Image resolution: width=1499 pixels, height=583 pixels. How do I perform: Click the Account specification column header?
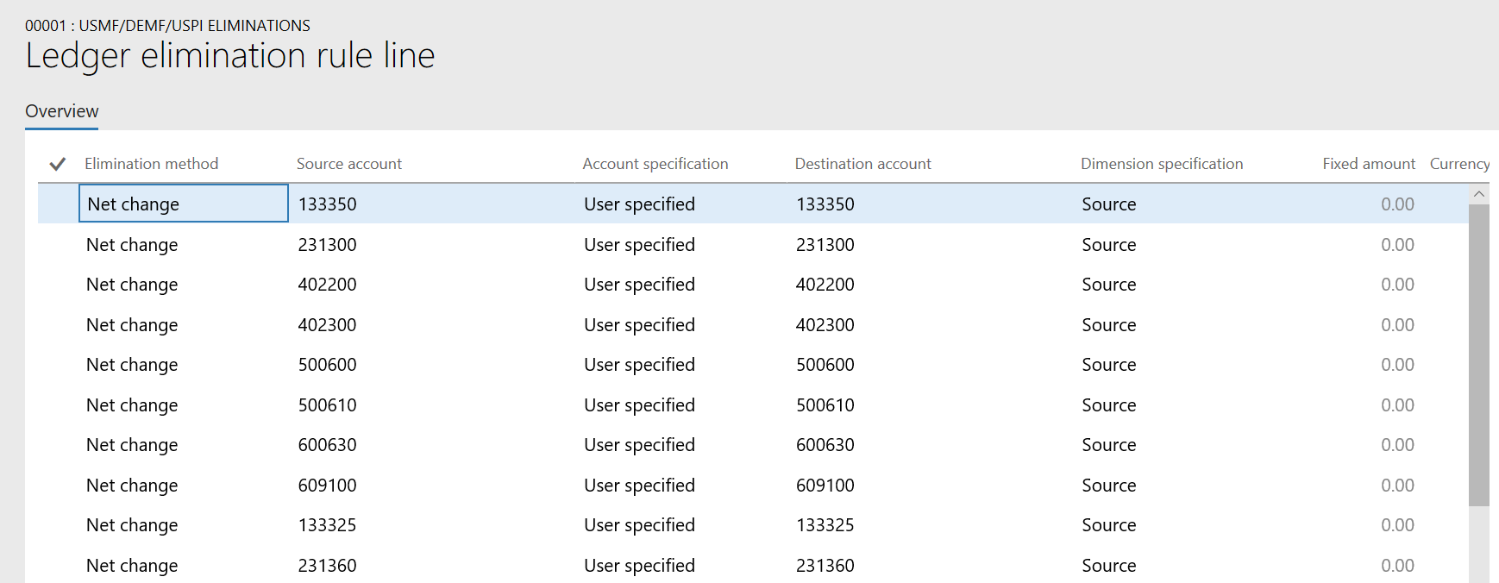click(x=655, y=164)
